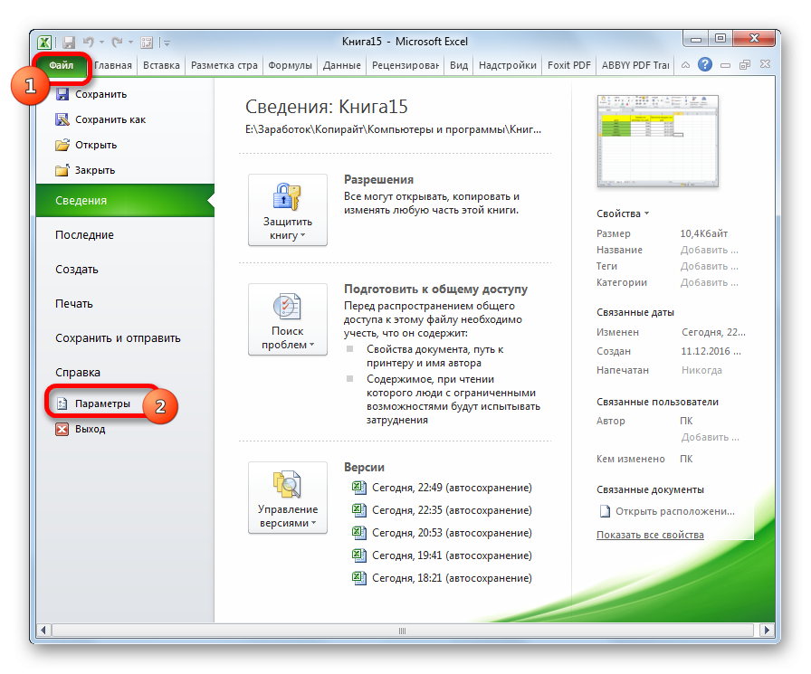This screenshot has width=811, height=674.
Task: Click Добавить under the Автор field
Action: tap(711, 437)
